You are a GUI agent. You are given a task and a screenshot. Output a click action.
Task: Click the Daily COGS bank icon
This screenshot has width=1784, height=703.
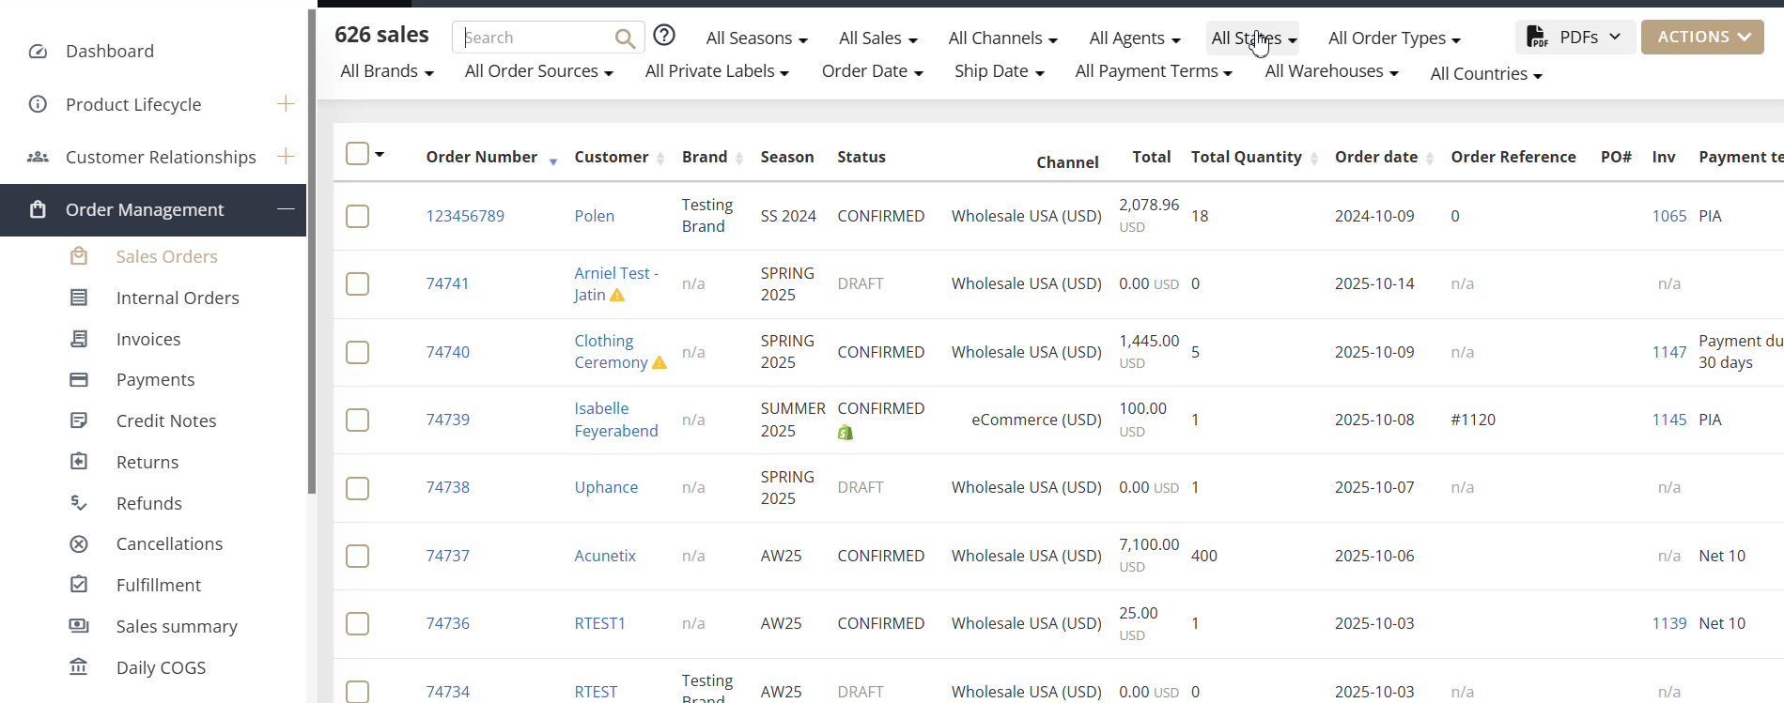click(79, 667)
